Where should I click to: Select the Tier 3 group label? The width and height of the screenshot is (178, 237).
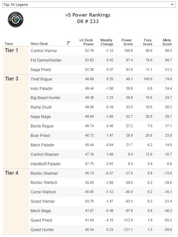coord(11,79)
